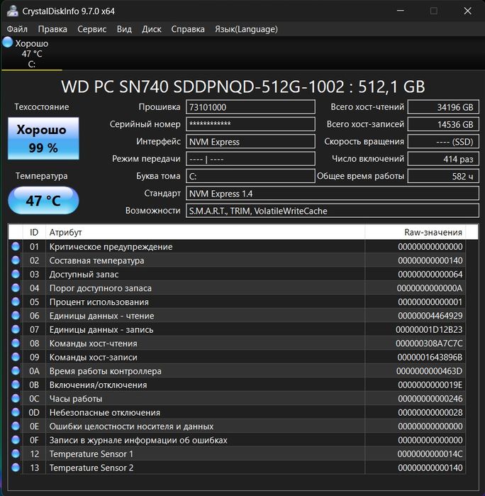Screen dimensions: 485x496
Task: Click raw value 00000000000246
Action: pyautogui.click(x=430, y=399)
